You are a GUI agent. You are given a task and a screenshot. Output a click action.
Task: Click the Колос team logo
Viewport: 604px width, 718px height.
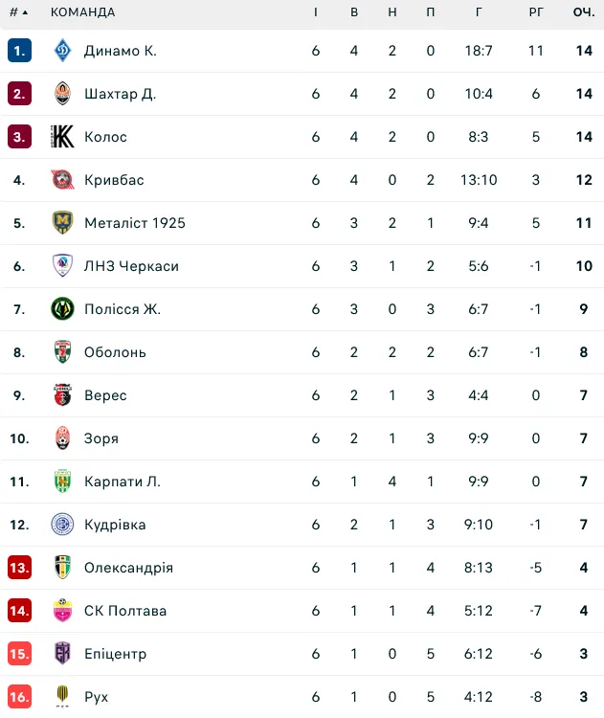click(x=62, y=137)
